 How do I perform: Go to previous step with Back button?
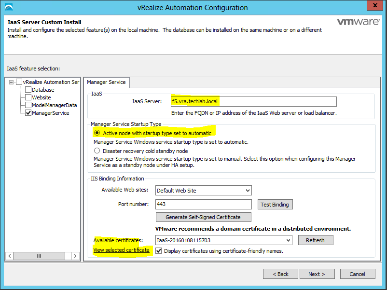click(280, 274)
